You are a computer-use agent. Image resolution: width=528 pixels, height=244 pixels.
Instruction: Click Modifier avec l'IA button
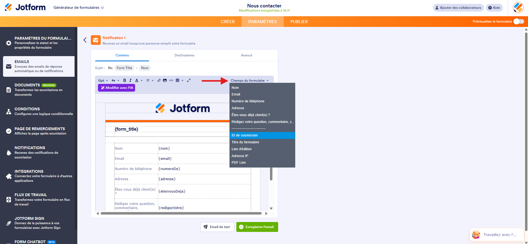[x=116, y=88]
